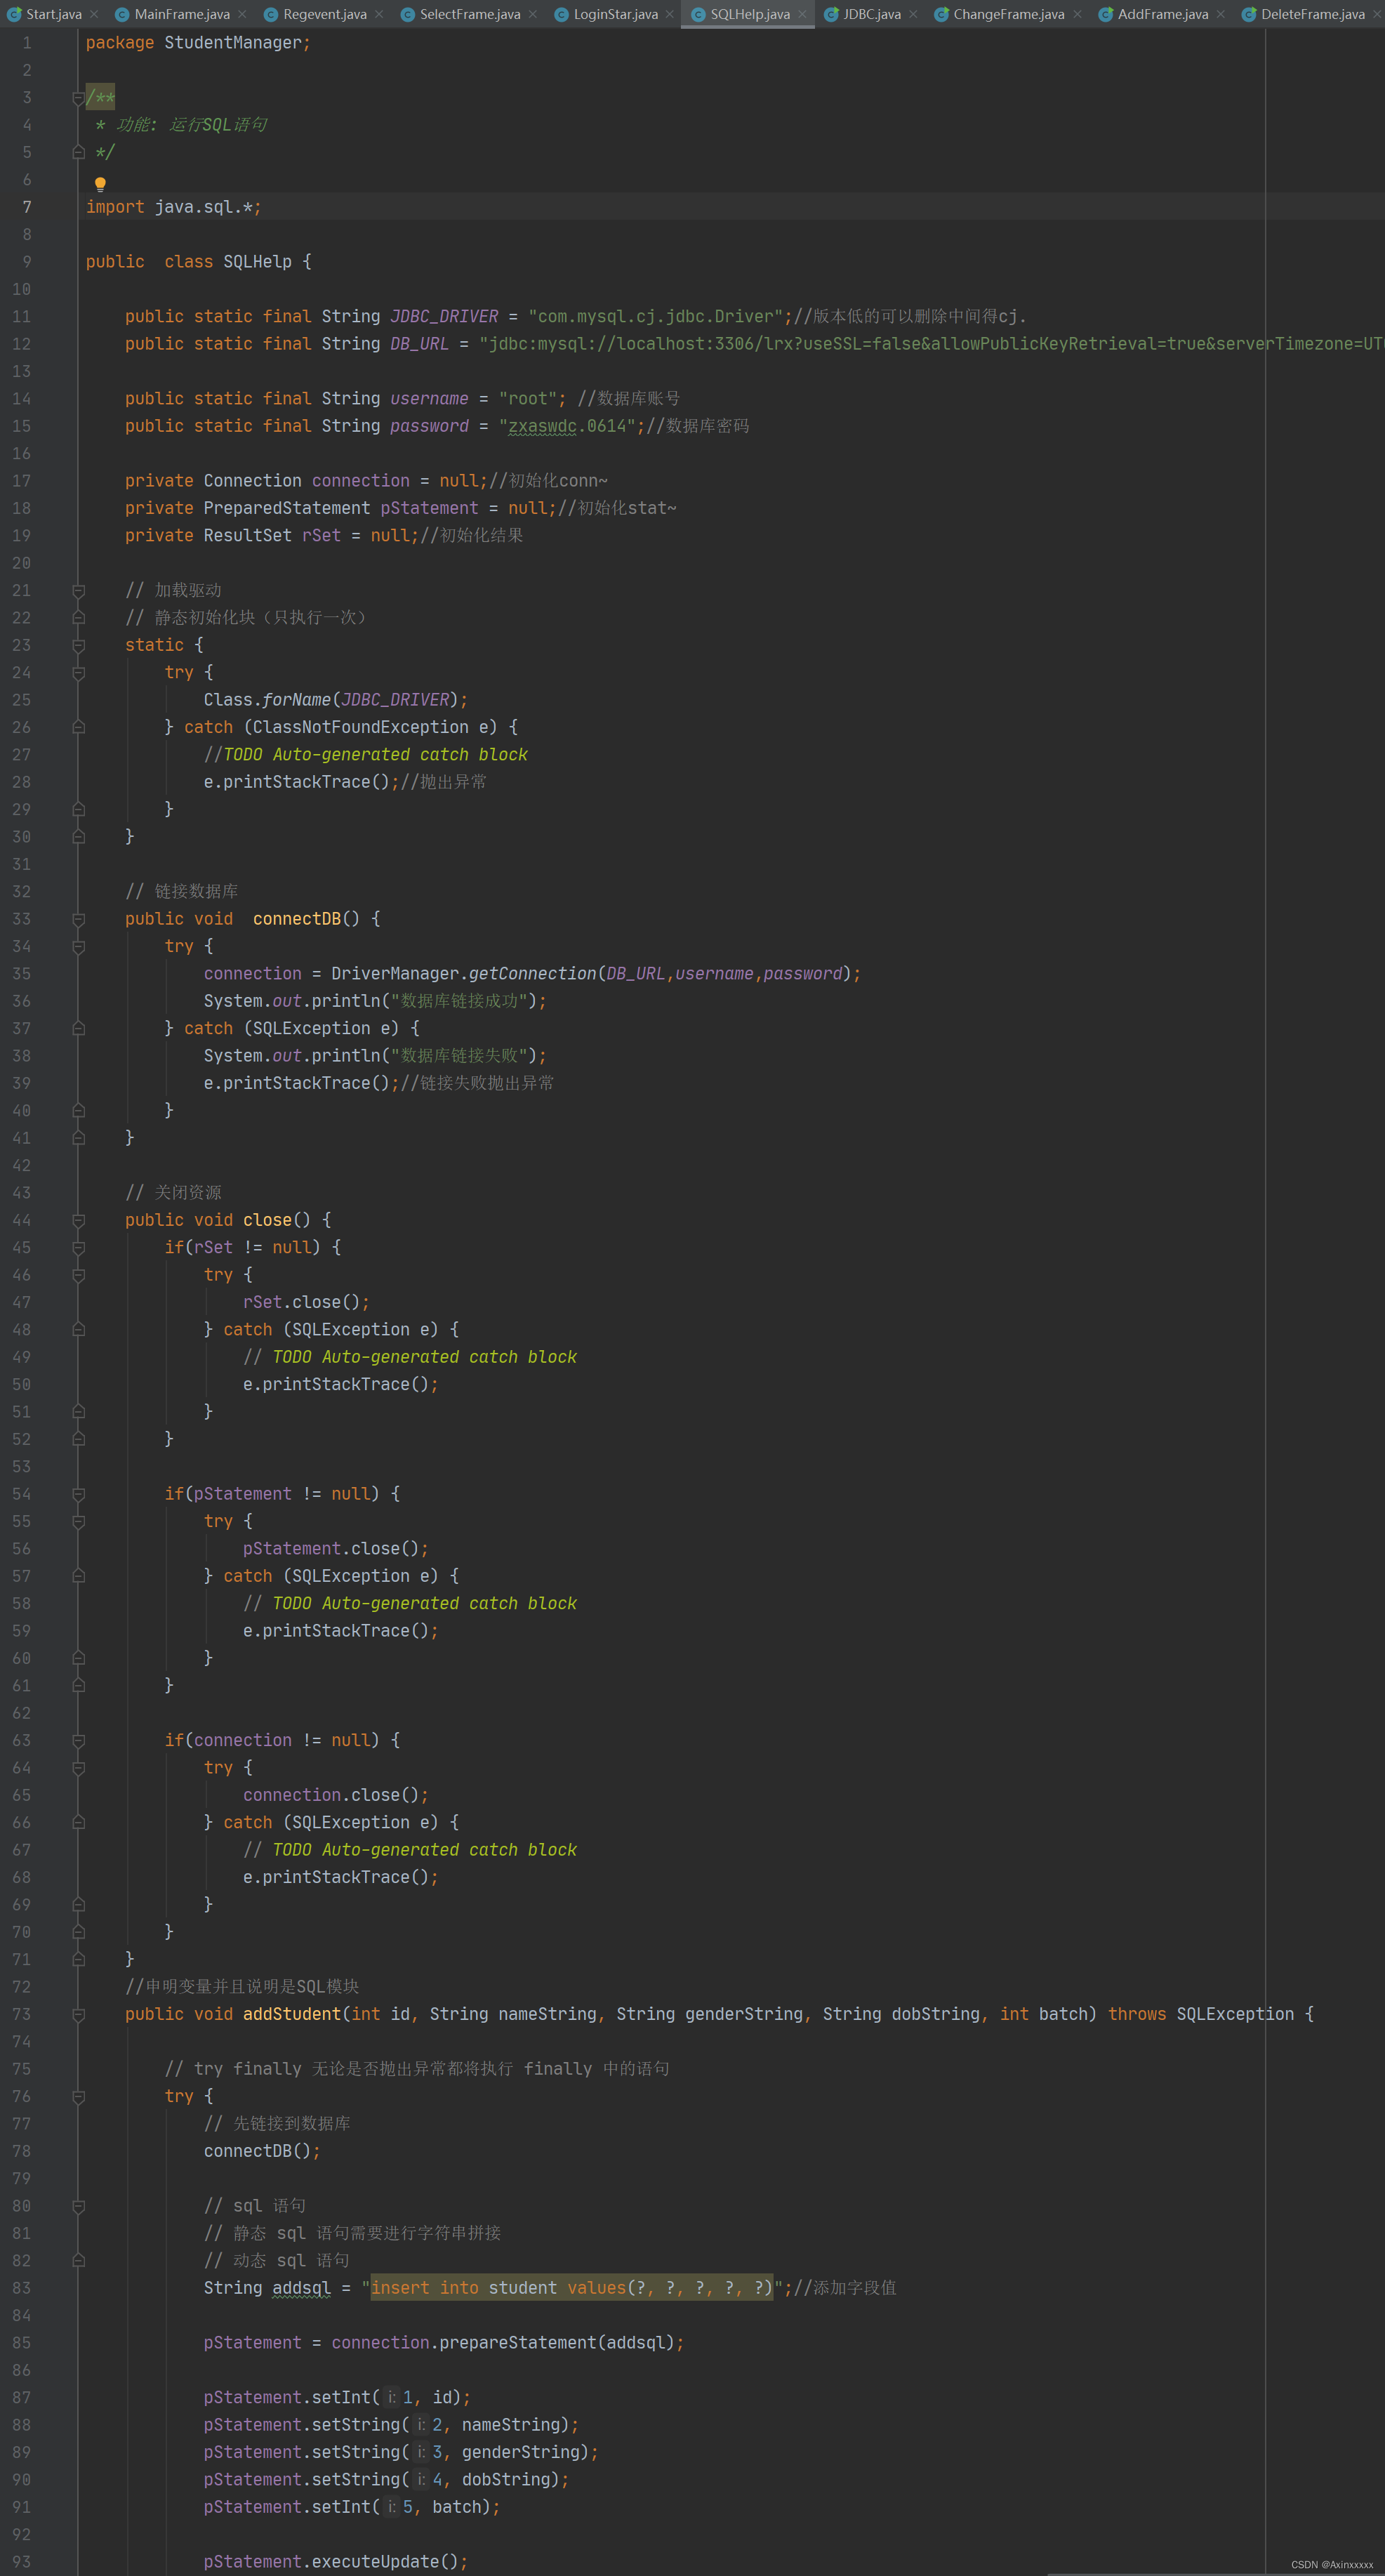Click the class icon on ChangeFrame.java tab
The image size is (1385, 2576).
[941, 14]
